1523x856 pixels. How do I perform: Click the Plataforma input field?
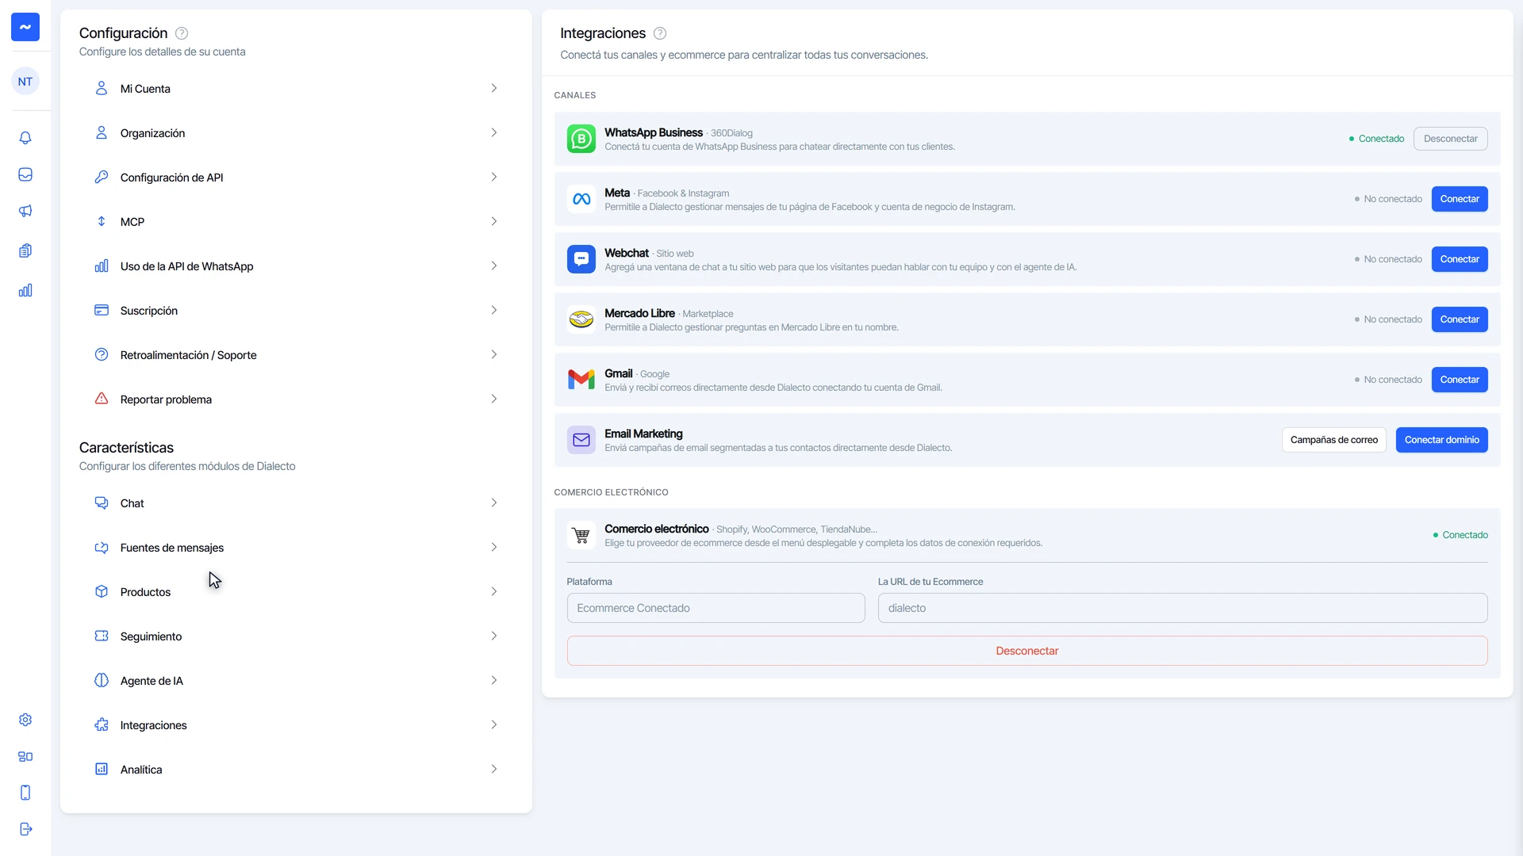tap(715, 608)
